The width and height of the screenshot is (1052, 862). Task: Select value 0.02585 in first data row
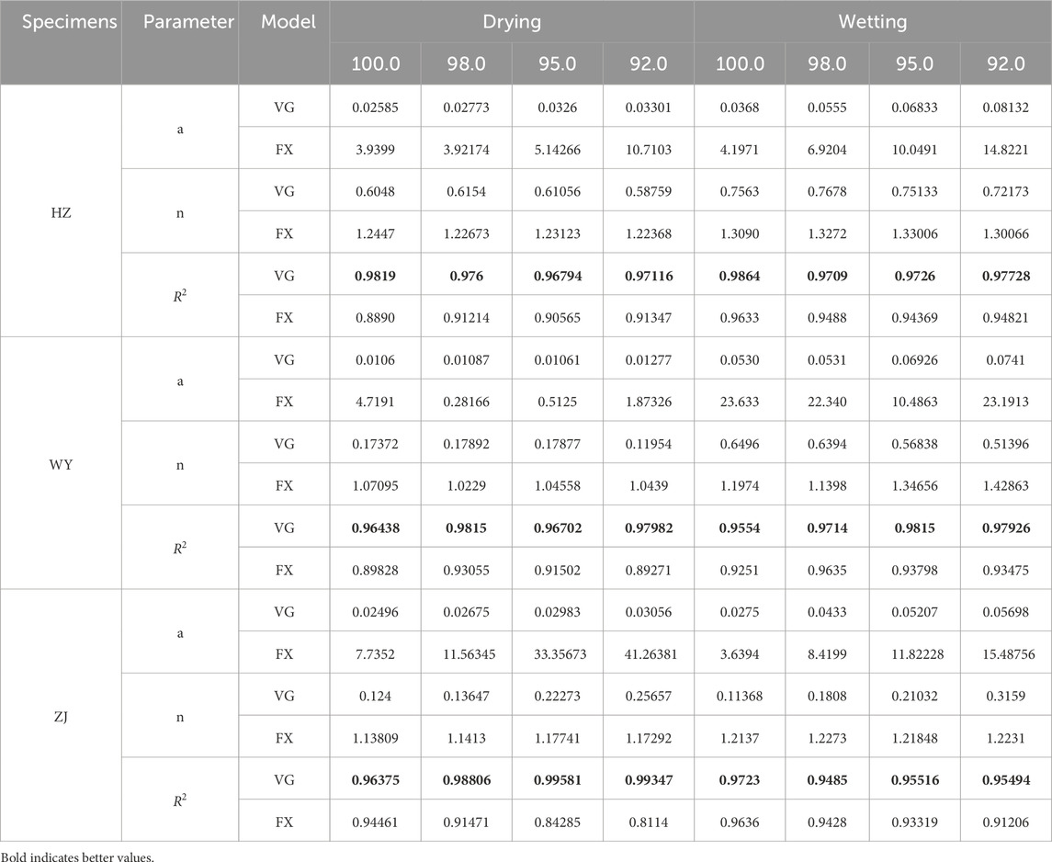[374, 106]
